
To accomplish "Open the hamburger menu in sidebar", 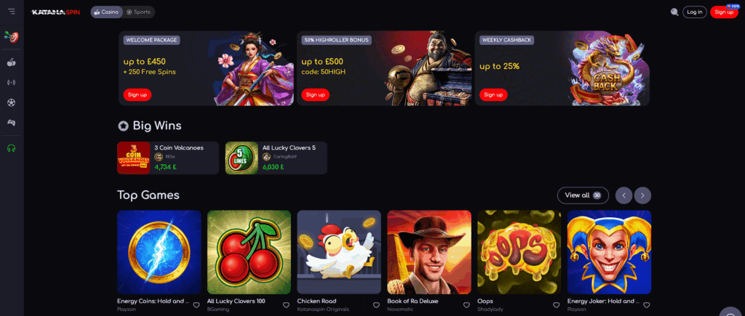I will tap(12, 12).
